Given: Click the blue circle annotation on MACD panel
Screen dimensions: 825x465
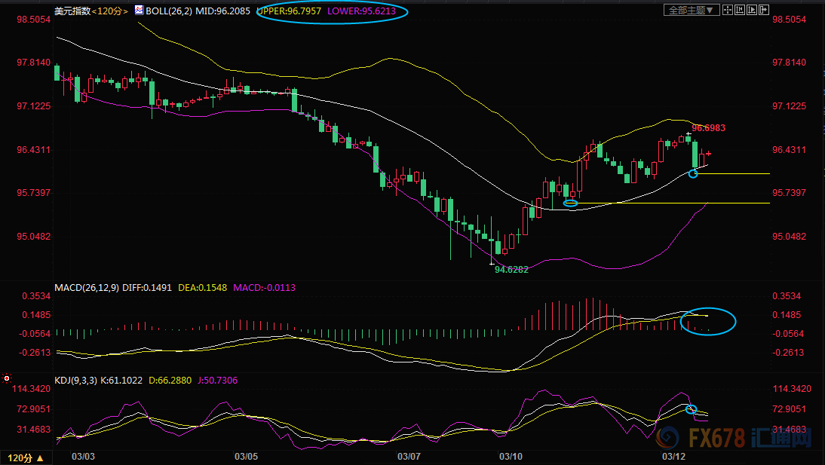Looking at the screenshot, I should [x=708, y=322].
